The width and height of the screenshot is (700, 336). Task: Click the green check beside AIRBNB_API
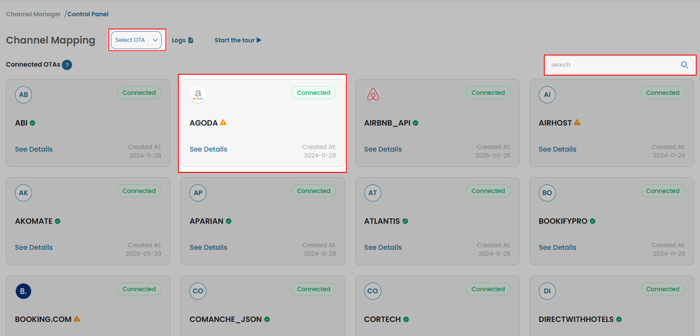point(415,123)
